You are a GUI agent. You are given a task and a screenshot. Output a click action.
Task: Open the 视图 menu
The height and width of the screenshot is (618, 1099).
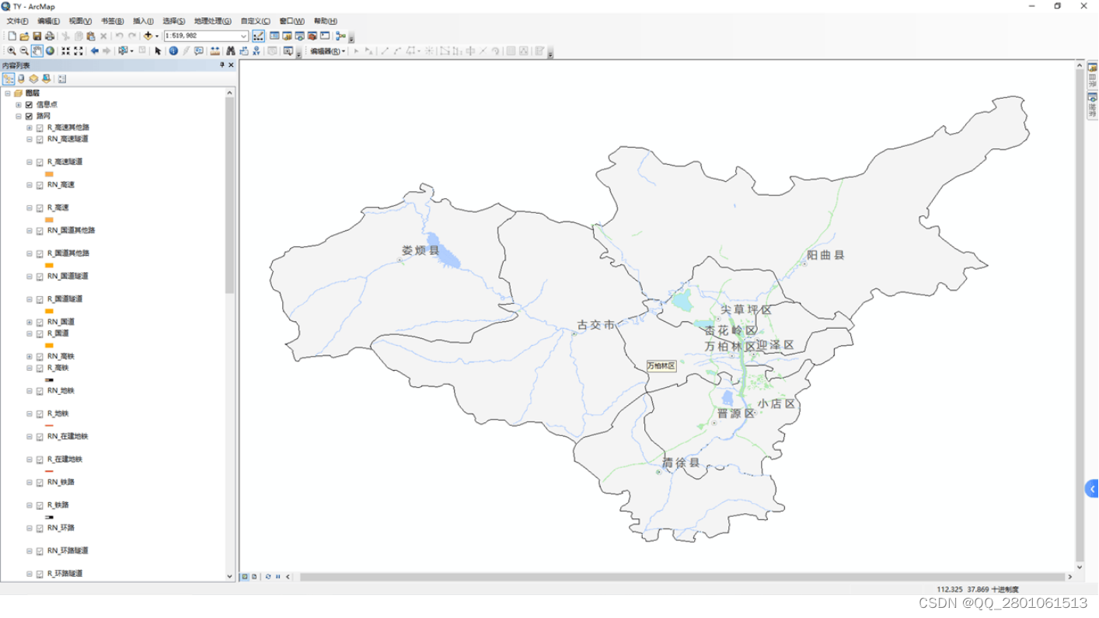click(80, 21)
